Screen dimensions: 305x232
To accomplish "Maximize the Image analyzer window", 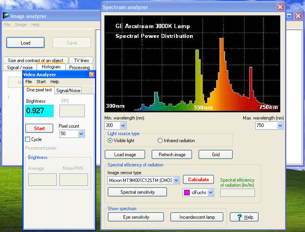I will tap(289, 16).
